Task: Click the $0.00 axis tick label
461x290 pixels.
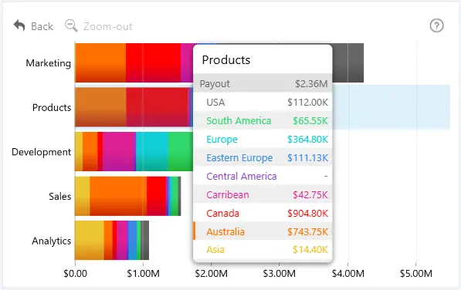Action: click(x=75, y=274)
